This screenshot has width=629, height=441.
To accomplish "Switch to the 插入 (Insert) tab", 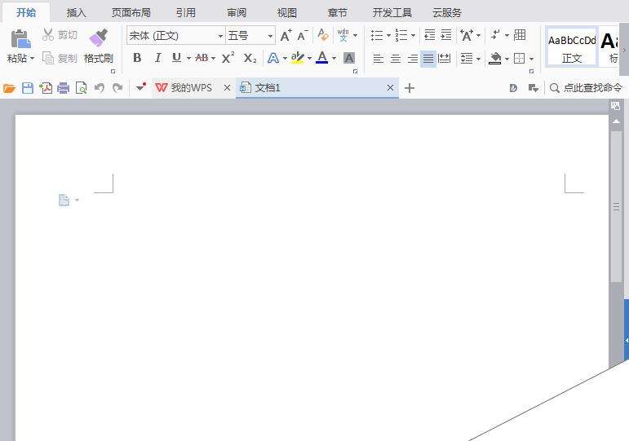I will (x=76, y=13).
